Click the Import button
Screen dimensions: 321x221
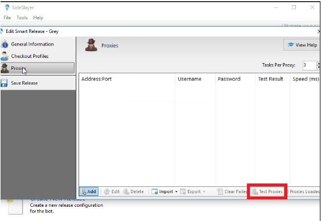pyautogui.click(x=163, y=191)
